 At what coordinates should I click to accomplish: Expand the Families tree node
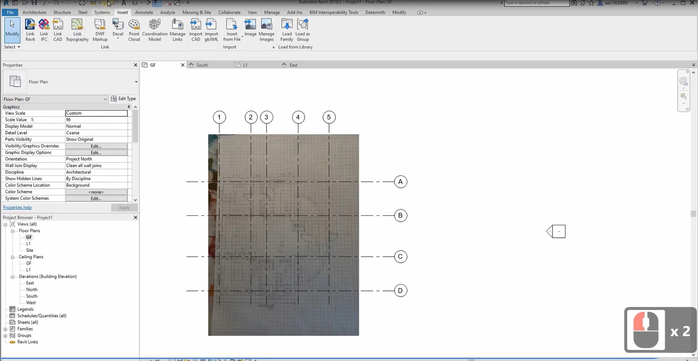point(5,329)
